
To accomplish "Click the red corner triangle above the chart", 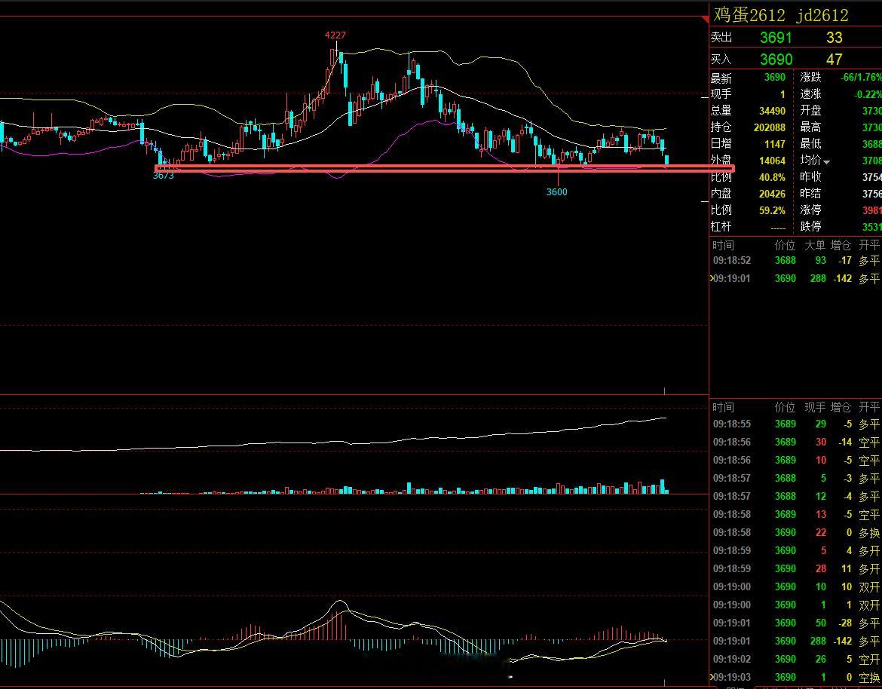I will pyautogui.click(x=706, y=20).
